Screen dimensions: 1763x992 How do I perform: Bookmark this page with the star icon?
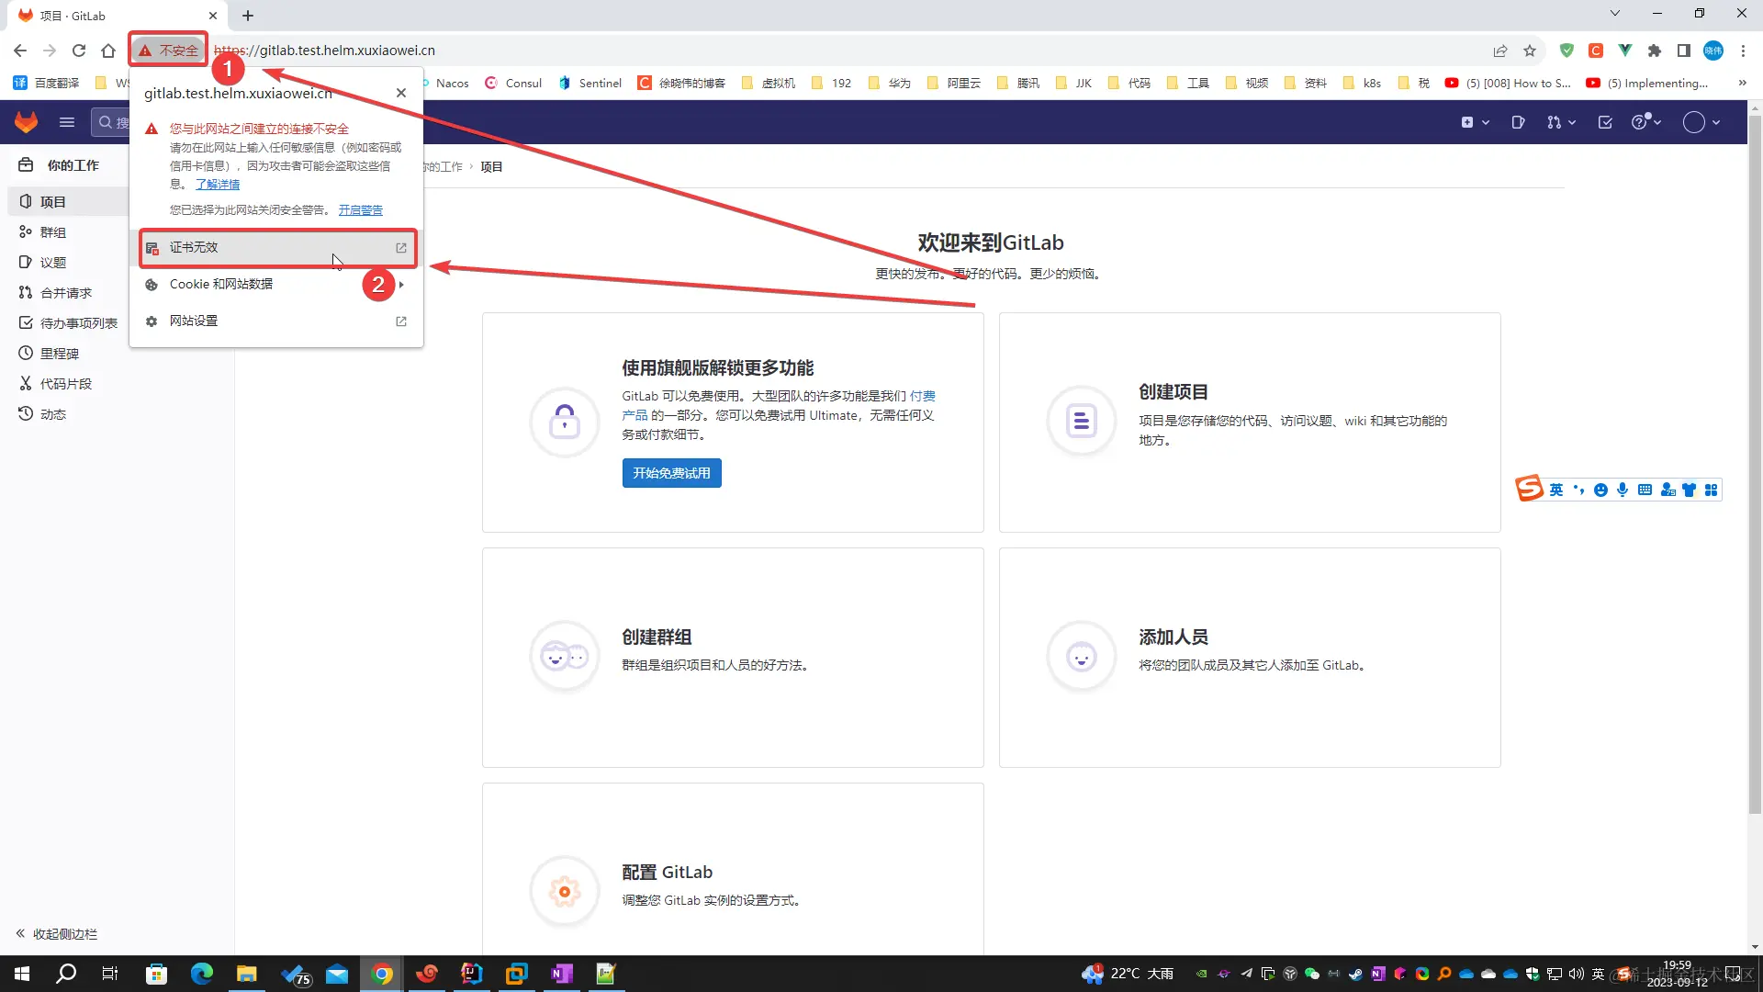click(1530, 51)
